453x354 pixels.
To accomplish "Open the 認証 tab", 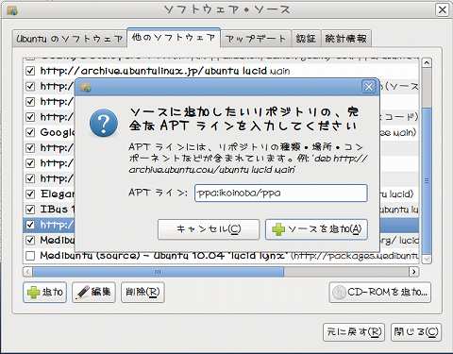I will (306, 39).
